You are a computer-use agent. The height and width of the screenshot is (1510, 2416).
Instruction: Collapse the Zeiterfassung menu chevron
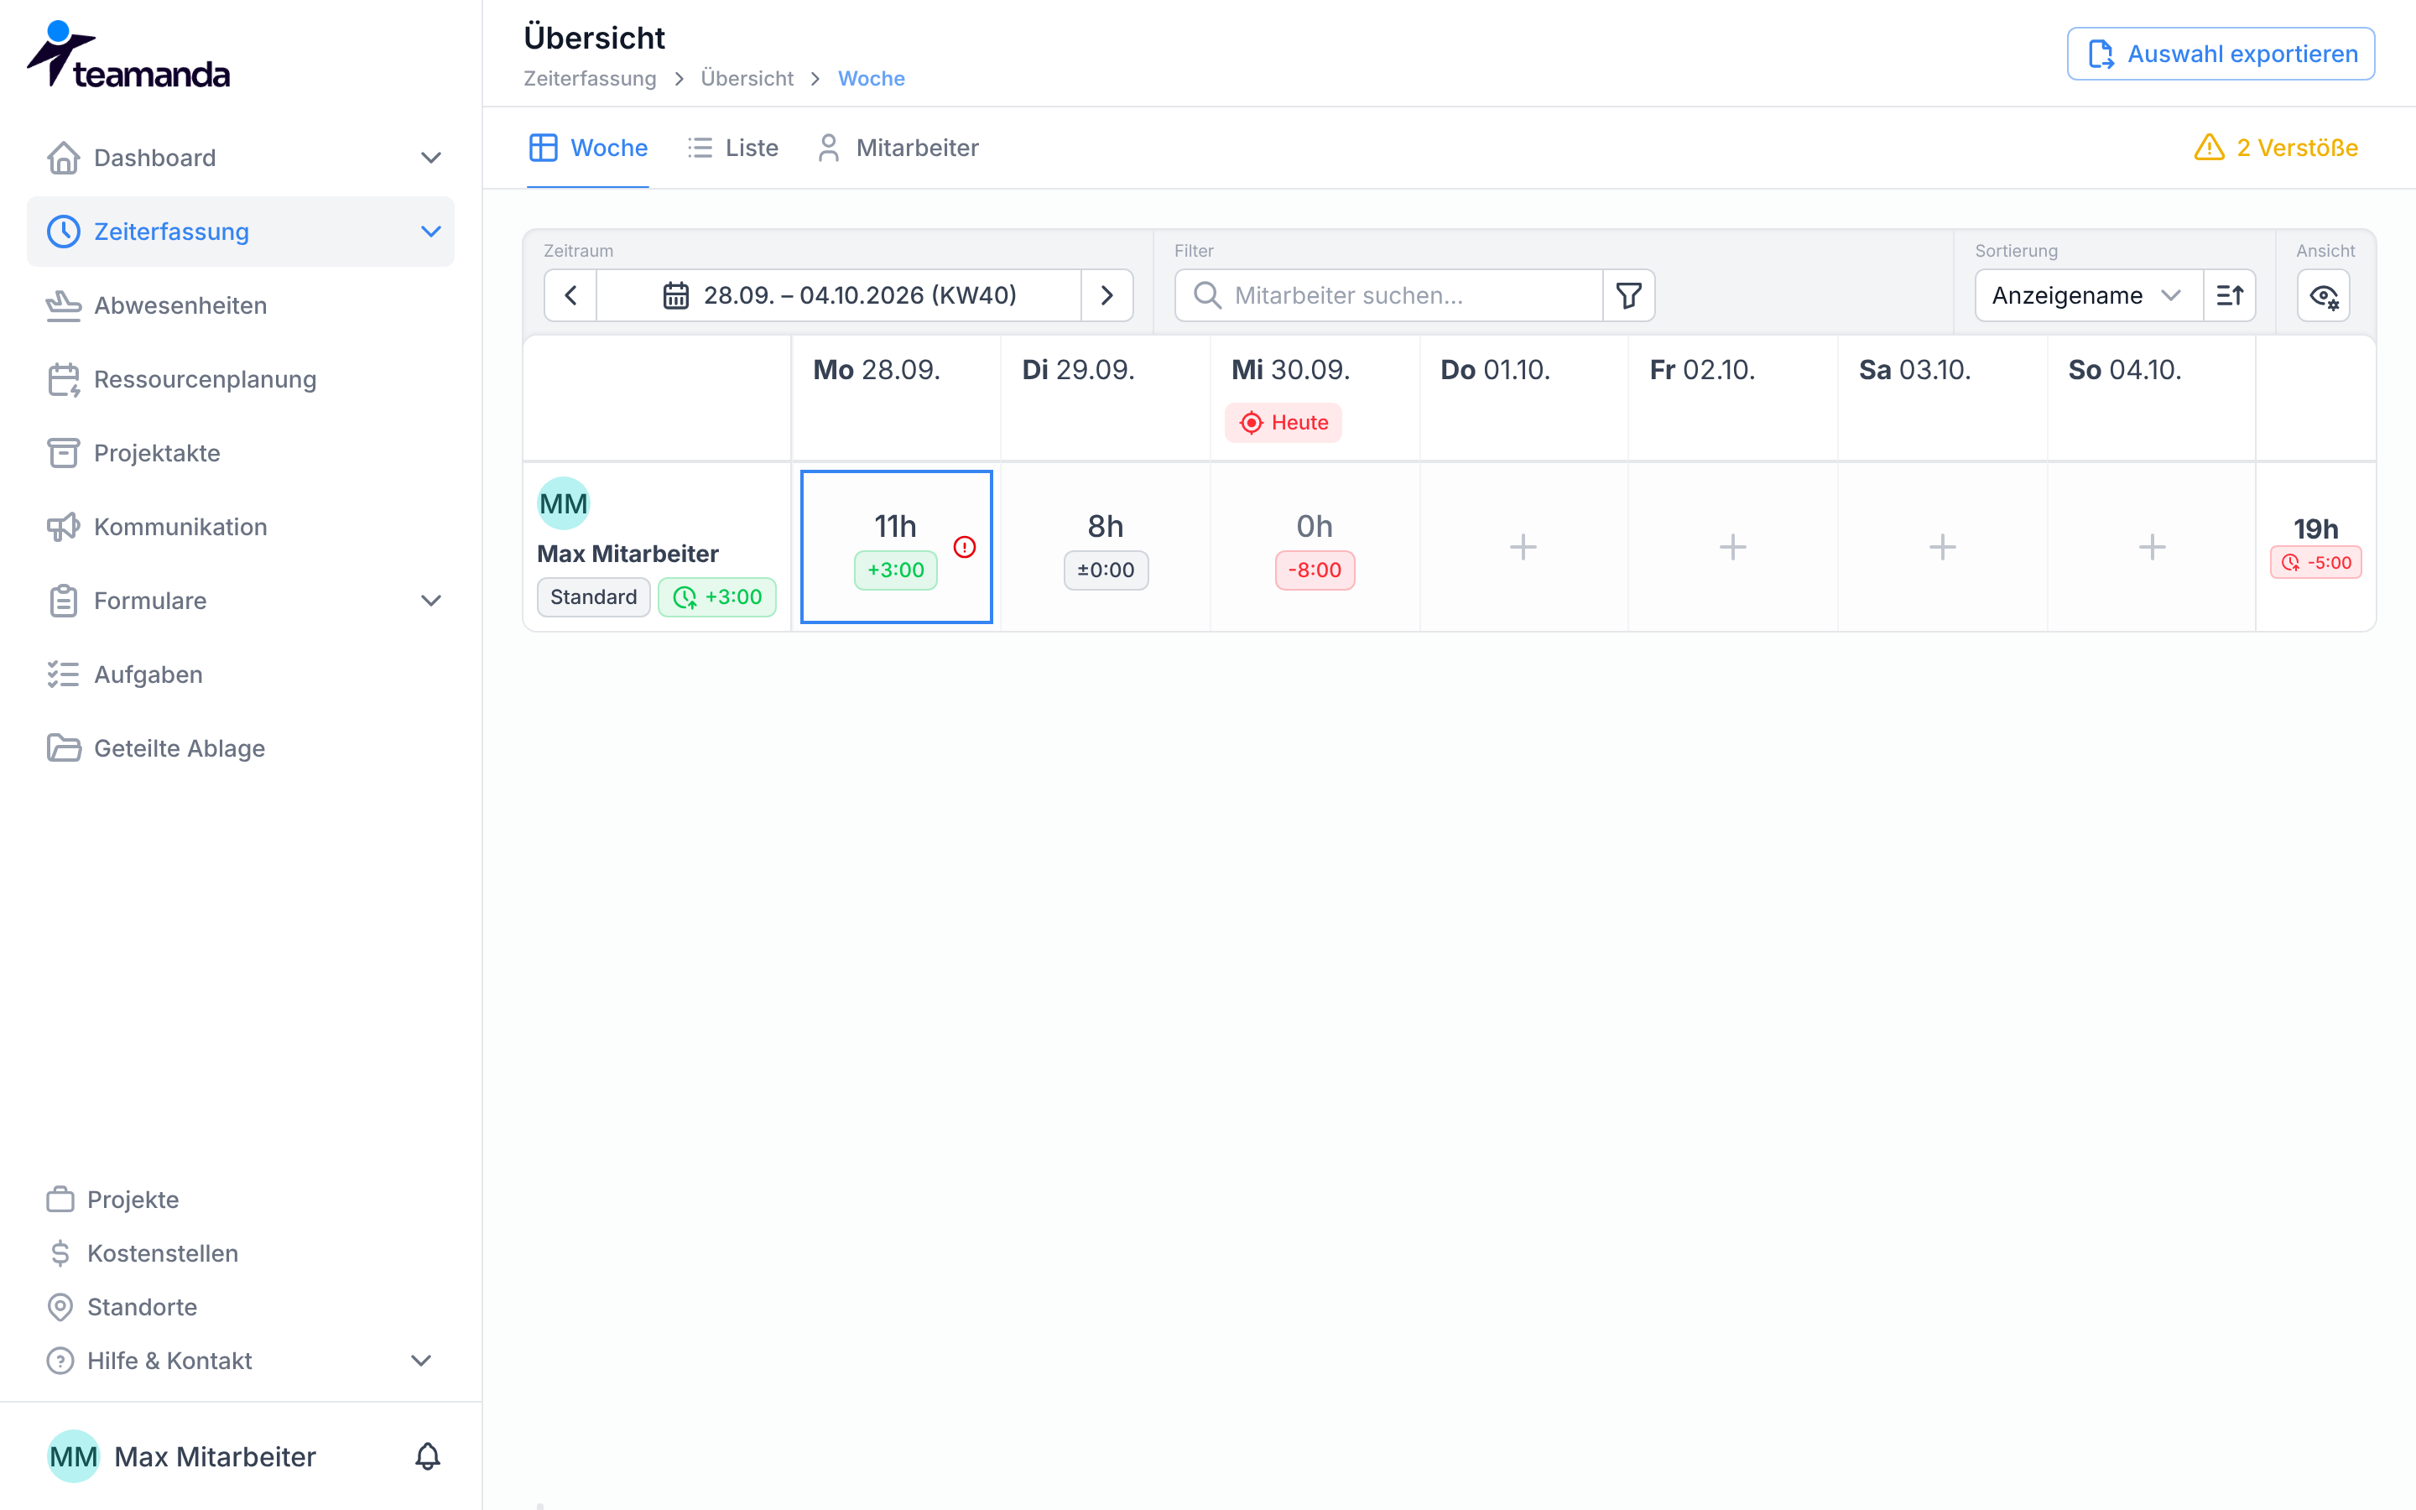[431, 232]
